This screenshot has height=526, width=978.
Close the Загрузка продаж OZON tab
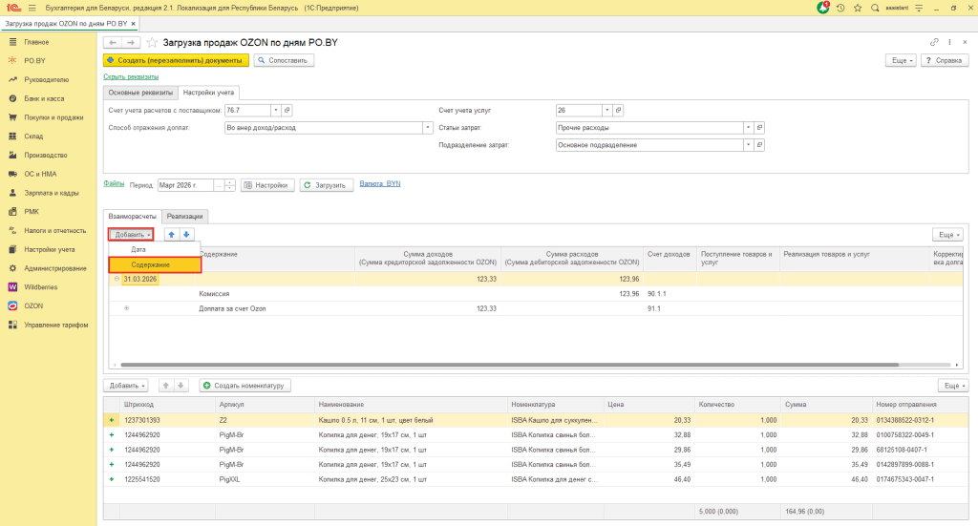pyautogui.click(x=133, y=24)
